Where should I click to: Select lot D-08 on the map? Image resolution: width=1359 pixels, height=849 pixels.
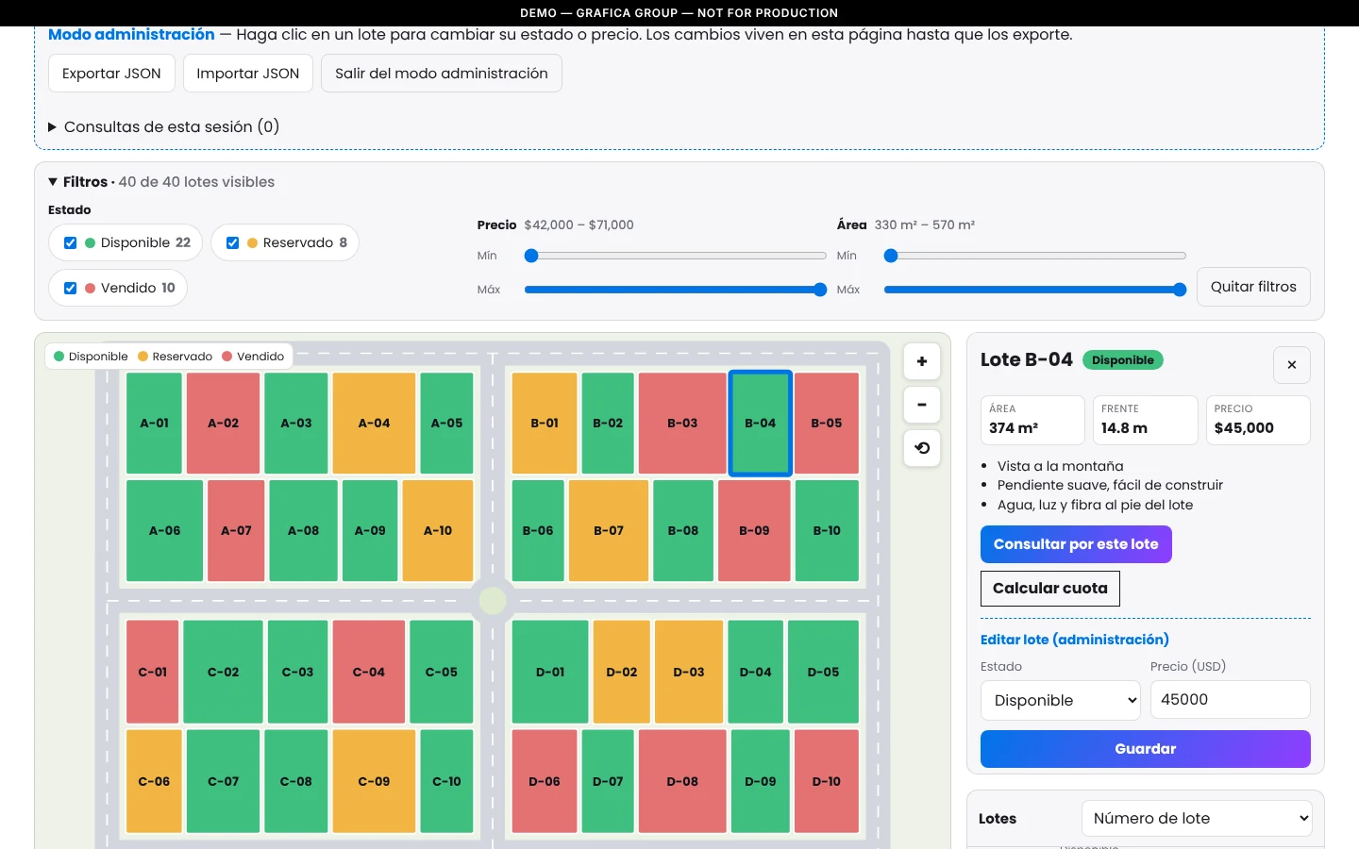[x=682, y=781]
